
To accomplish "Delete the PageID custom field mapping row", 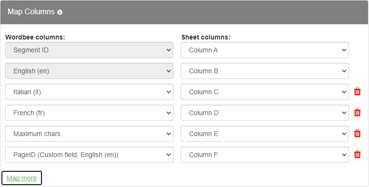I will pos(357,154).
